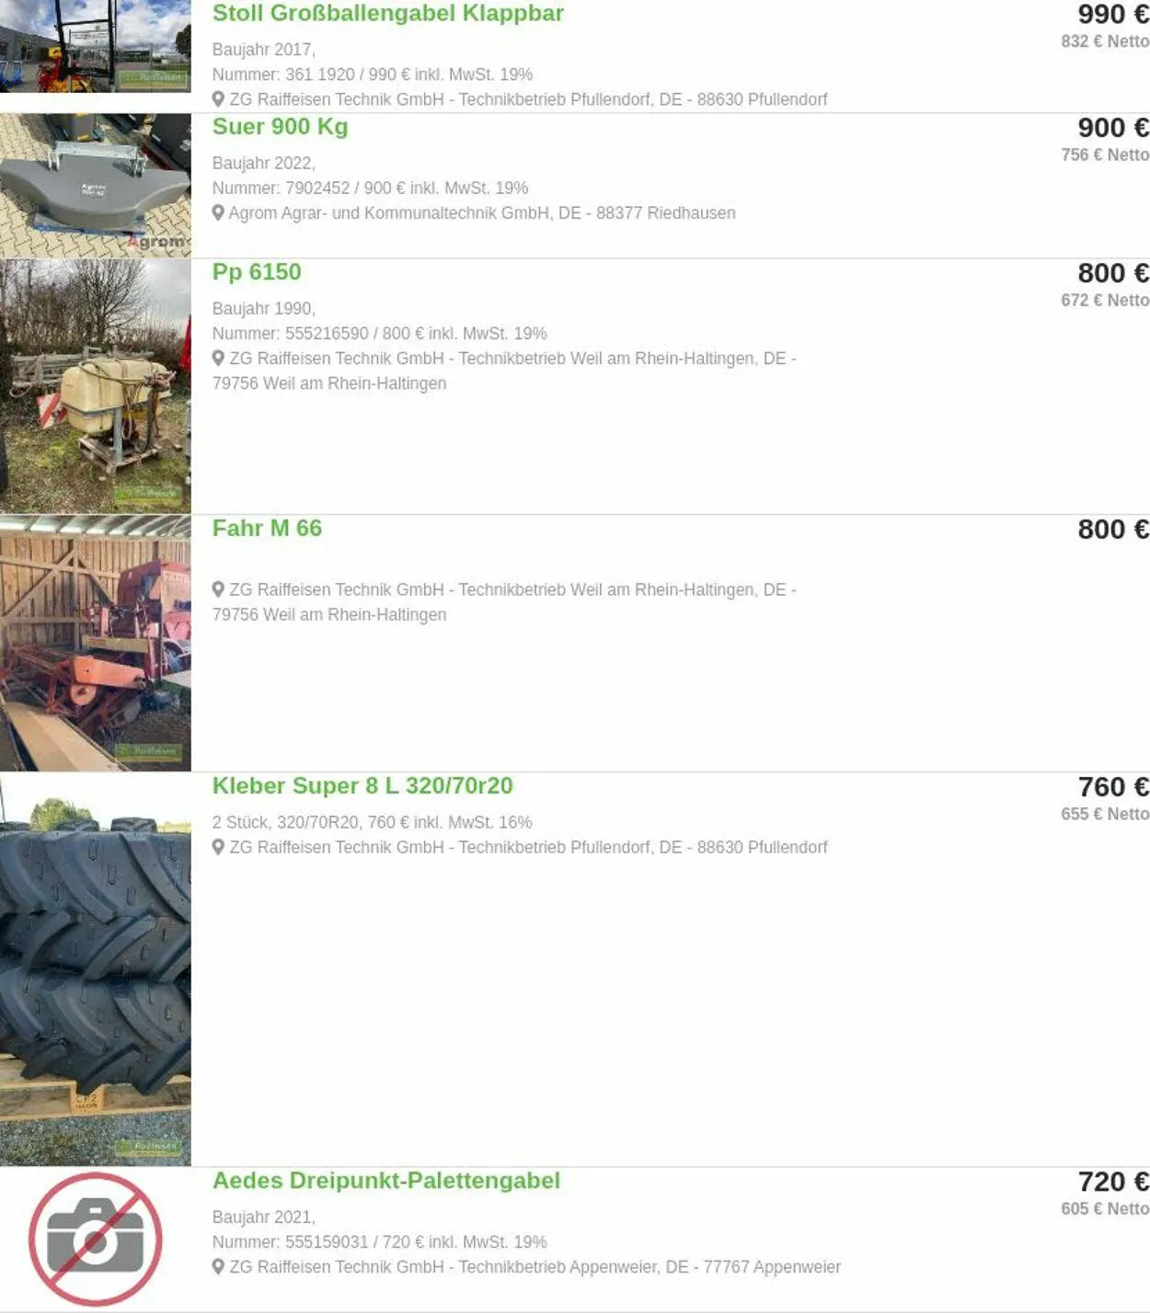Open the Kleber Super 8 L 320/70r20 listing
Image resolution: width=1150 pixels, height=1313 pixels.
click(x=362, y=786)
